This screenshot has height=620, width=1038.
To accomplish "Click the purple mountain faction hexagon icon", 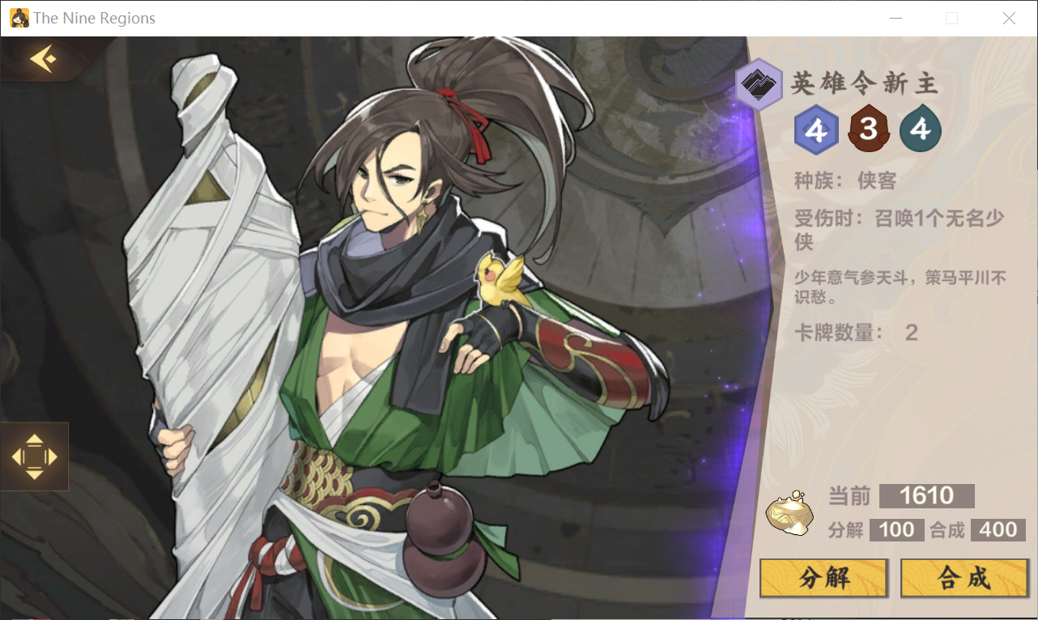I will [x=759, y=83].
